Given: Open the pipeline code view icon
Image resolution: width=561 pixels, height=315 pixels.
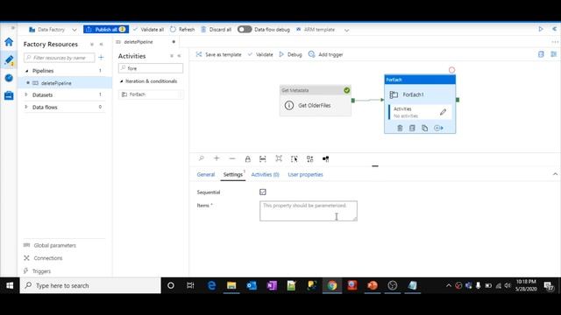Looking at the screenshot, I should (541, 54).
